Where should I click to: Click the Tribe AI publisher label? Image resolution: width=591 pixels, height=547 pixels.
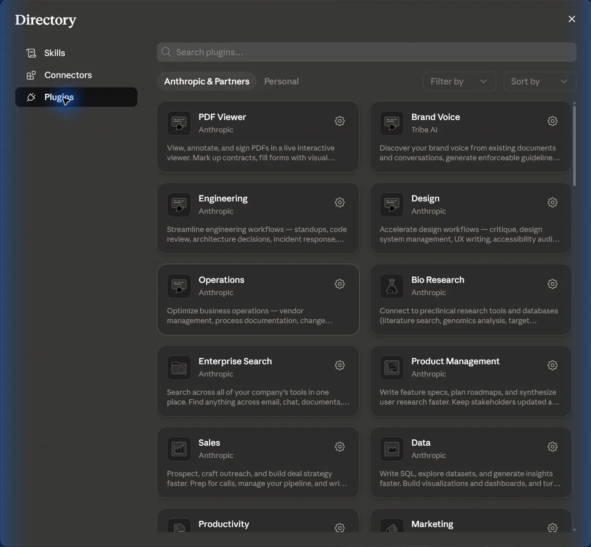424,130
